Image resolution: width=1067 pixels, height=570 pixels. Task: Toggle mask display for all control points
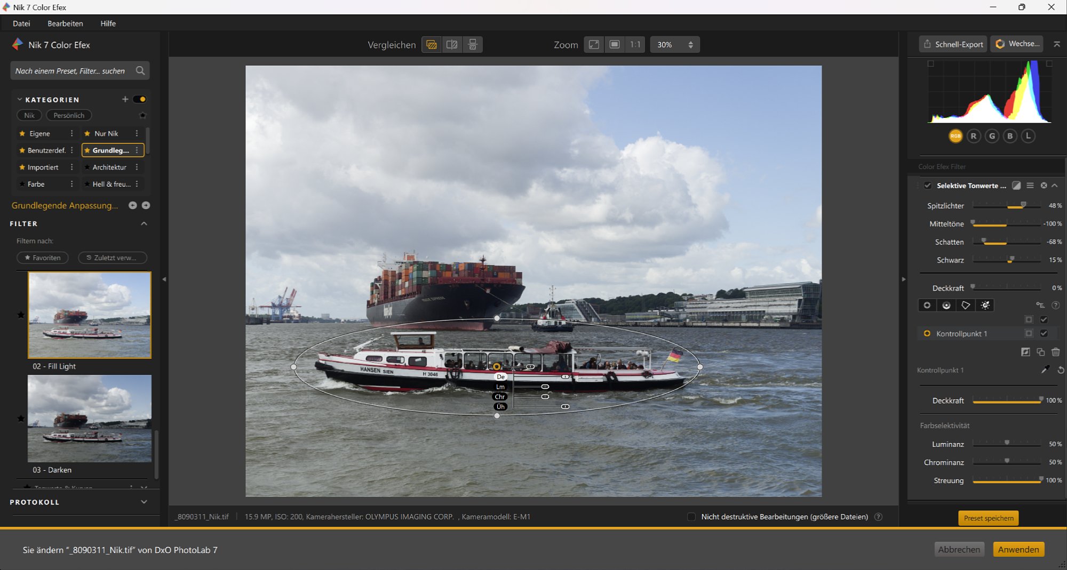point(1029,319)
